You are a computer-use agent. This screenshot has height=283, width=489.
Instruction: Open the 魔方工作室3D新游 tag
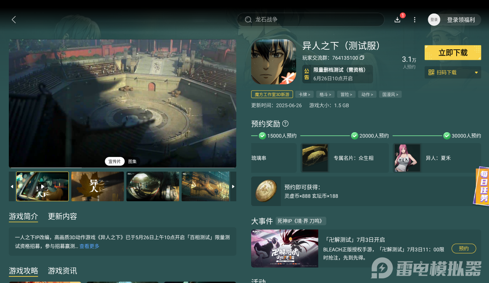(x=272, y=94)
